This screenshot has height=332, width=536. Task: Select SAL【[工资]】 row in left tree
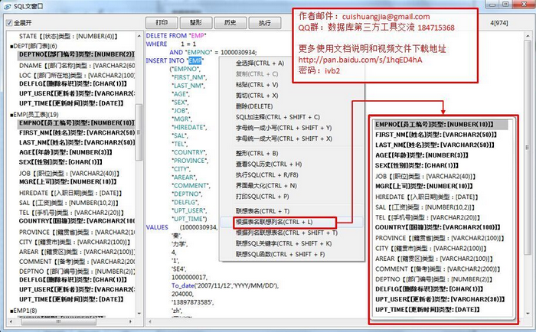point(69,203)
